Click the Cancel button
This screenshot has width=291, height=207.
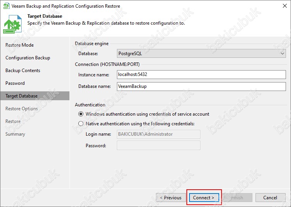pyautogui.click(x=271, y=197)
